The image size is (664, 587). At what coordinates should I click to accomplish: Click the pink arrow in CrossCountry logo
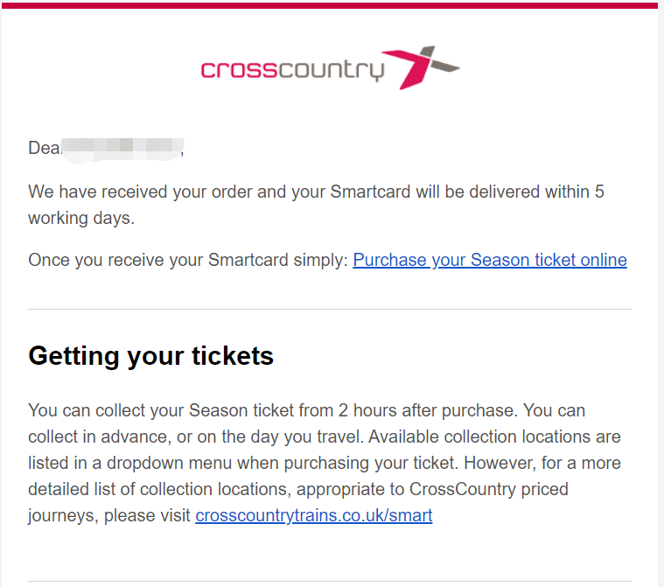click(x=407, y=69)
